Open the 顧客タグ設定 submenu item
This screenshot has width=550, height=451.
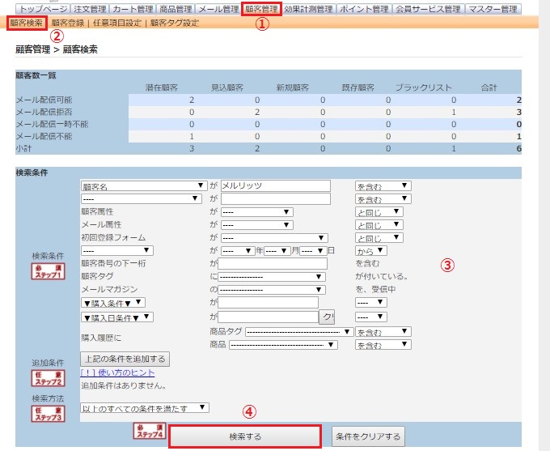pos(174,23)
